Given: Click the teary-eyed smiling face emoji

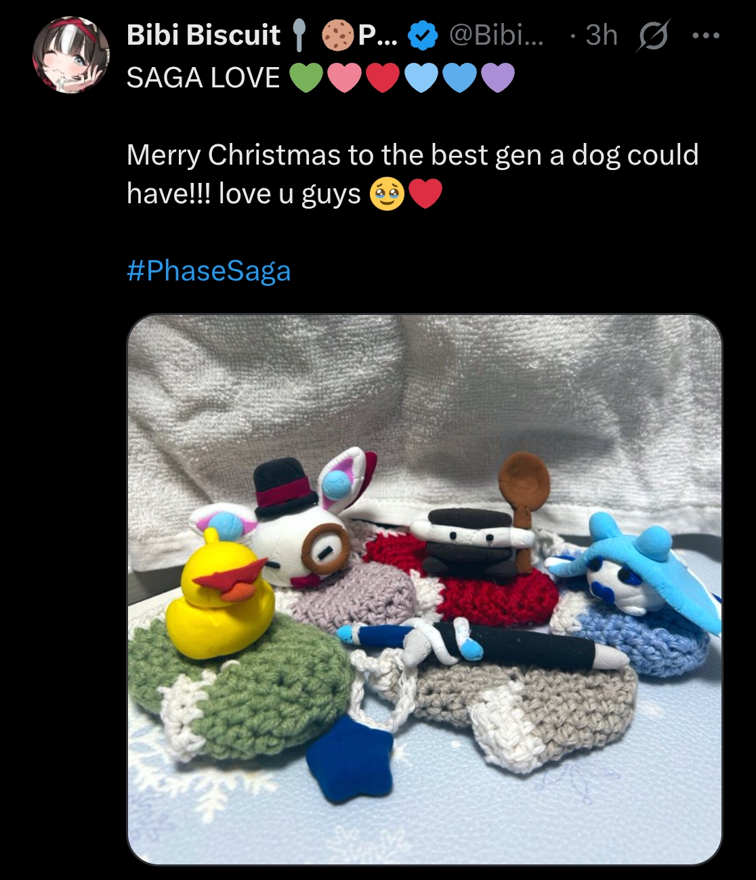Looking at the screenshot, I should [x=386, y=195].
